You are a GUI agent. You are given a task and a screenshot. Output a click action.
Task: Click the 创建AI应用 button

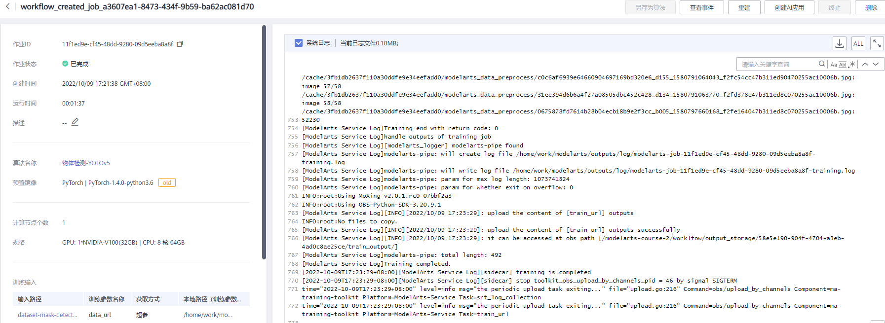point(789,7)
